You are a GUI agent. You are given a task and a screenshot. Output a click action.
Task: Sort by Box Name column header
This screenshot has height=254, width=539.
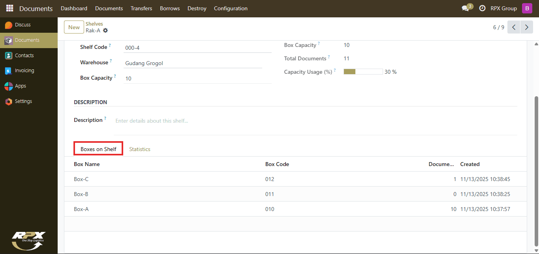[x=87, y=164]
